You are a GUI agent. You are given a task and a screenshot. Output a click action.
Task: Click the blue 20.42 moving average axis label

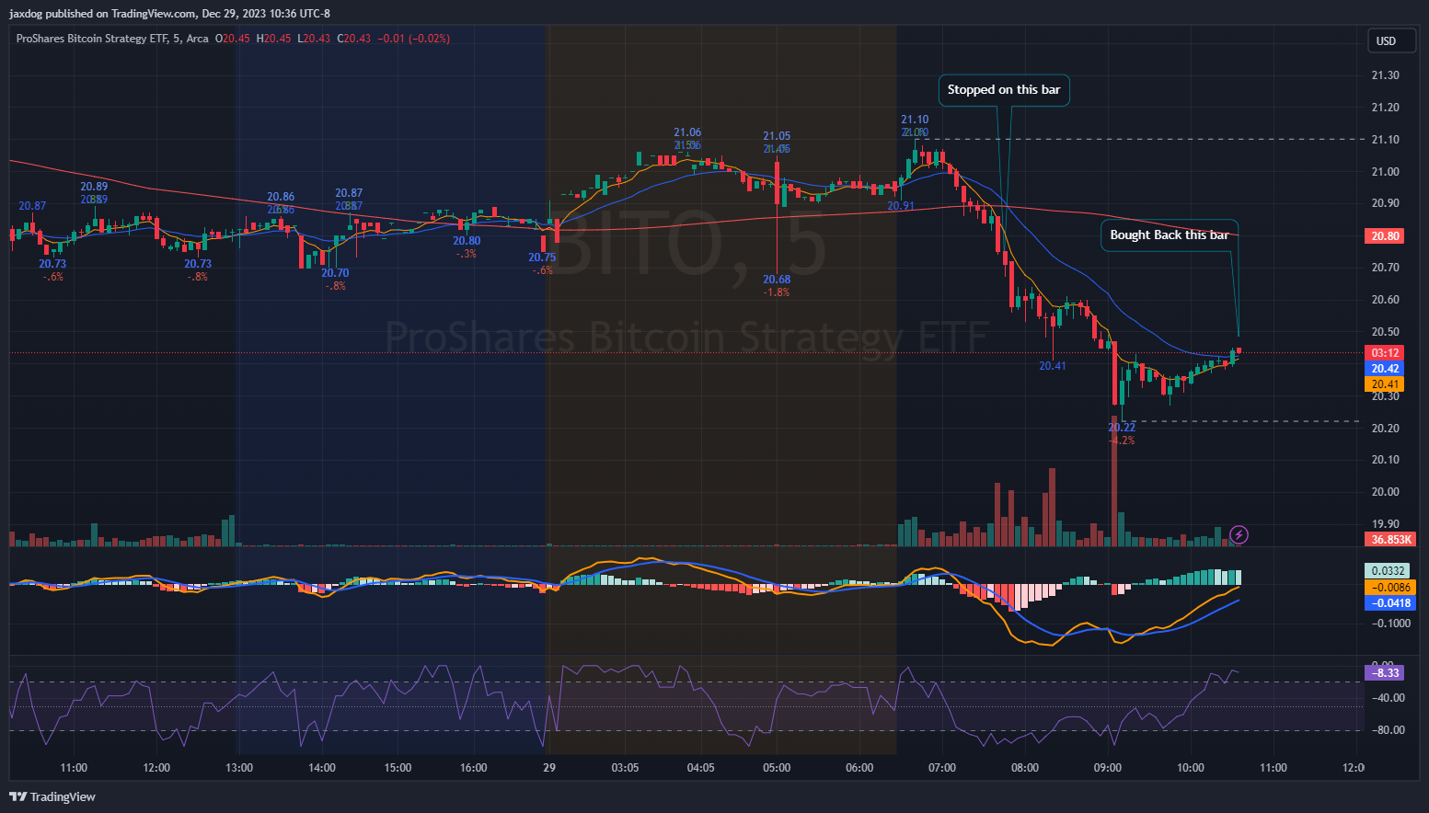[1385, 369]
